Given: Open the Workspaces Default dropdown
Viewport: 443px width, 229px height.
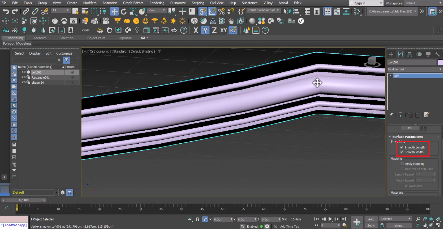Looking at the screenshot, I should coord(423,3).
